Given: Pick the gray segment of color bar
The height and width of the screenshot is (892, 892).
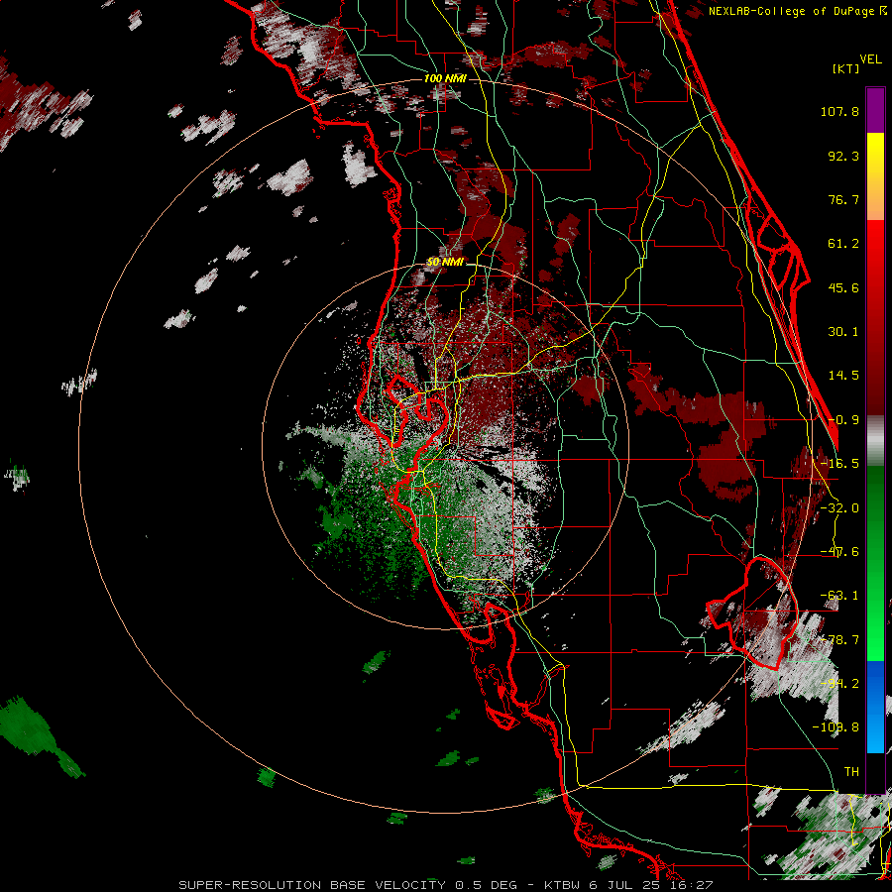Looking at the screenshot, I should pos(875,441).
